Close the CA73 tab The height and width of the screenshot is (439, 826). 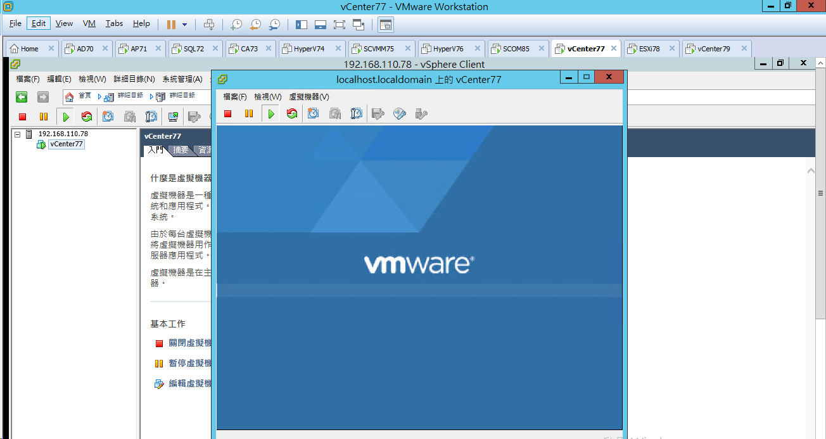(269, 48)
